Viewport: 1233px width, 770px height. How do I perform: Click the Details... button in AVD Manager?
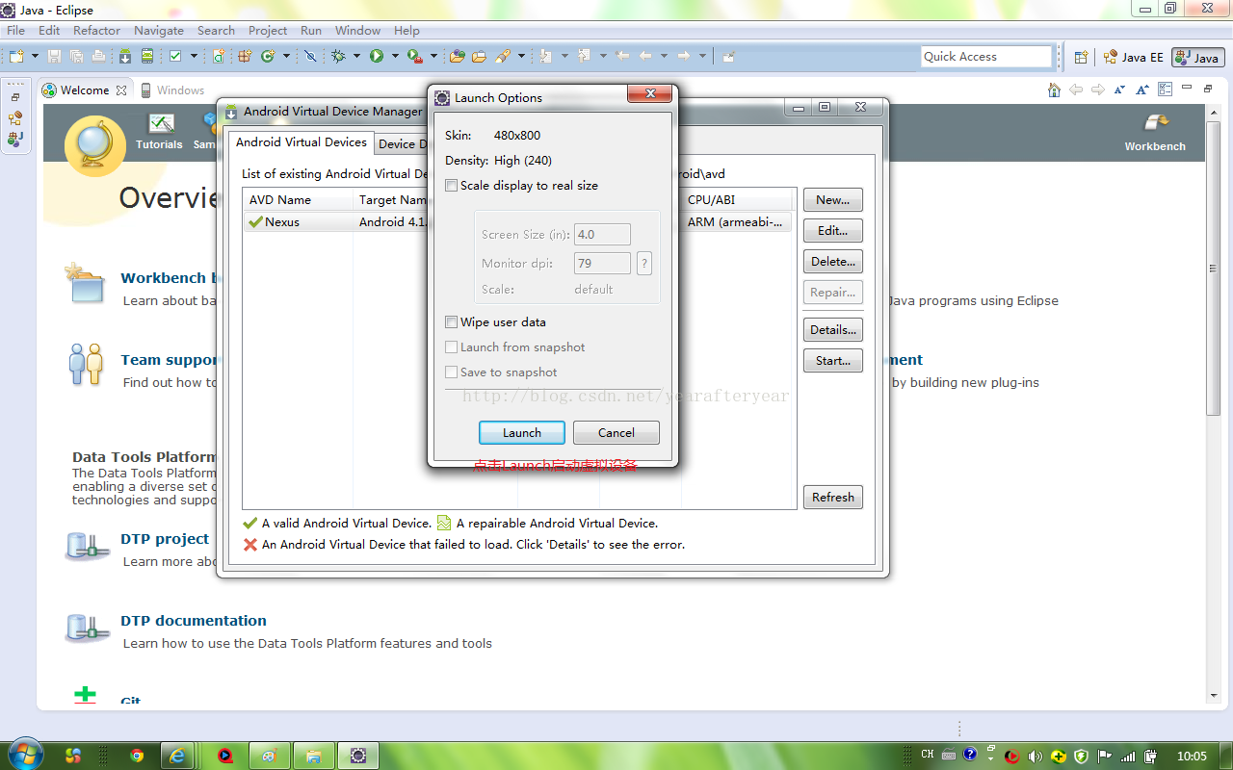click(833, 330)
